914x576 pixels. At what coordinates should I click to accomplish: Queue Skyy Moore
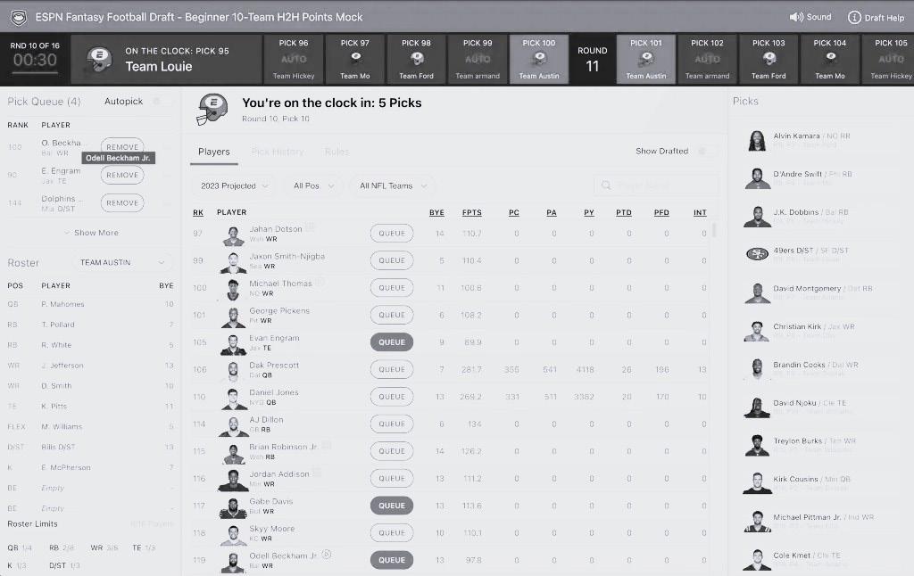tap(392, 533)
